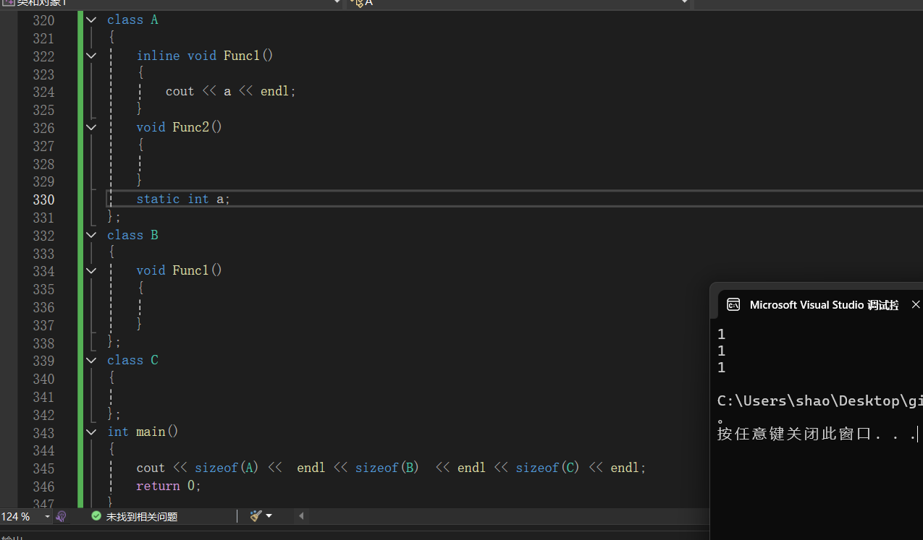Open the project scope dropdown arrow at top
Viewport: 923px width, 540px height.
337,3
